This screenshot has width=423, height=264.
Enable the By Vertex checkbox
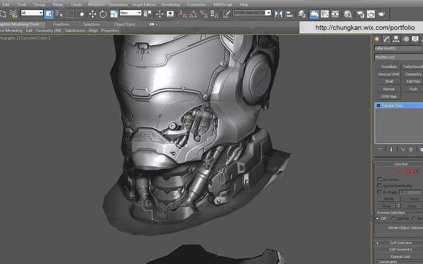click(380, 179)
